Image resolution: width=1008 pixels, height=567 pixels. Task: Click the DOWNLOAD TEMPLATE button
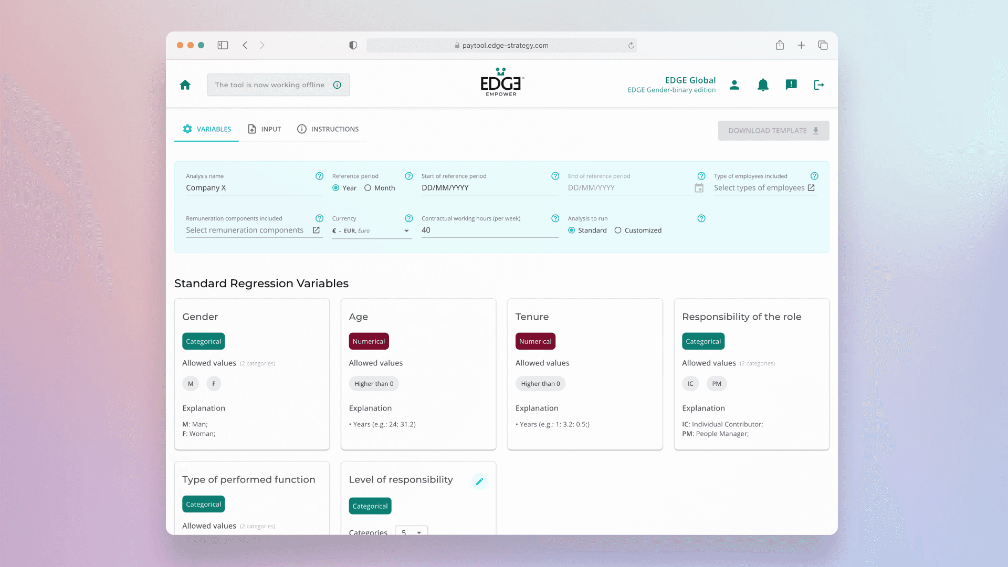(773, 131)
